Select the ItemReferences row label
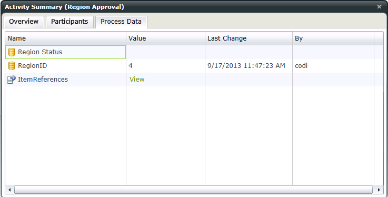Image resolution: width=388 pixels, height=197 pixels. pos(43,80)
